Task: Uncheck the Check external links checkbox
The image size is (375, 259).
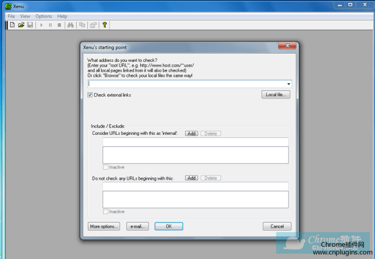Action: 90,95
